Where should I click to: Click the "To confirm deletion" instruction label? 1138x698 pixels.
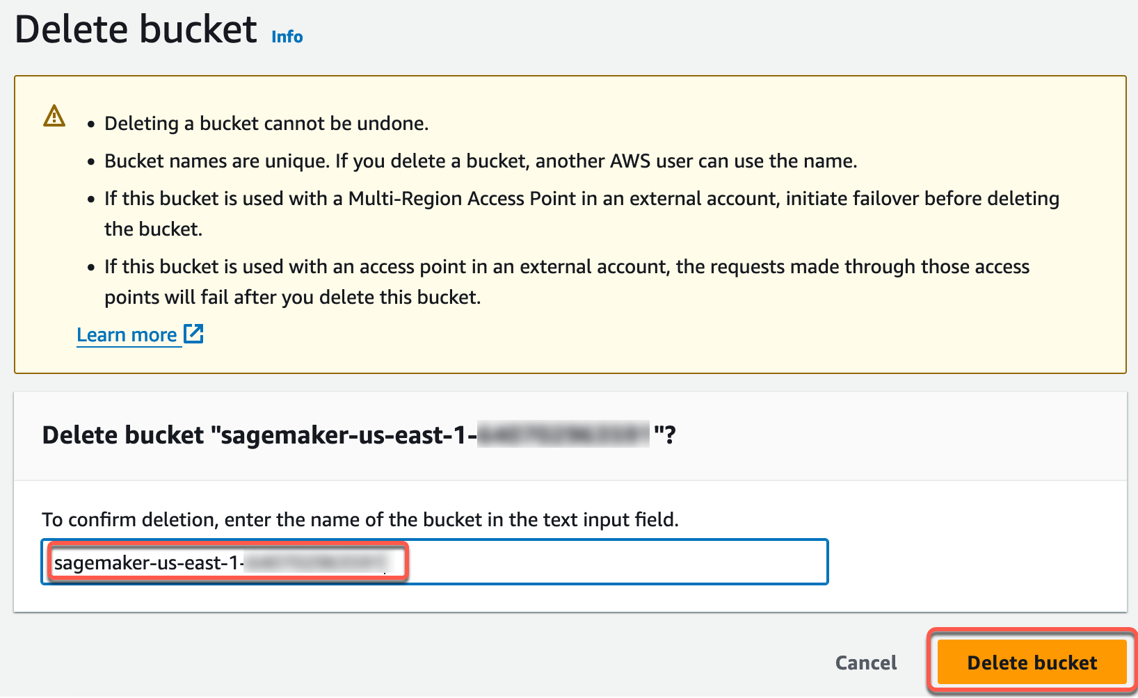360,519
